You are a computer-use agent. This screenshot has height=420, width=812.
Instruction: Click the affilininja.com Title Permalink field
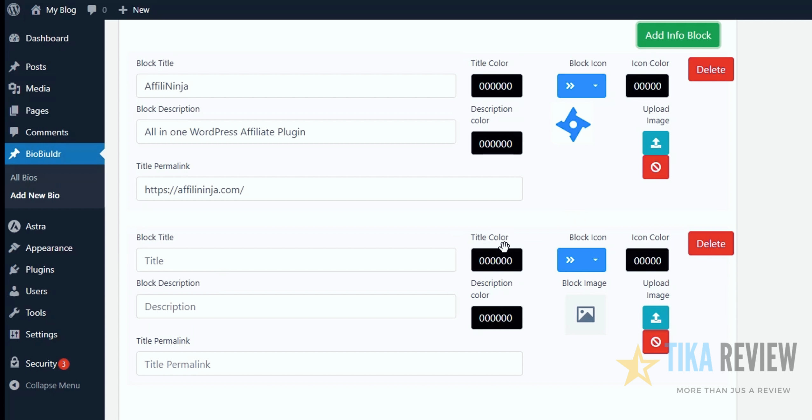pyautogui.click(x=329, y=189)
